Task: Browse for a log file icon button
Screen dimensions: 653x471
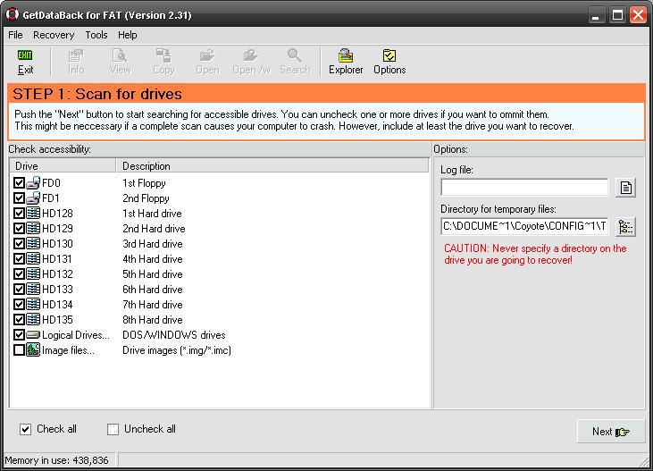Action: pos(625,188)
